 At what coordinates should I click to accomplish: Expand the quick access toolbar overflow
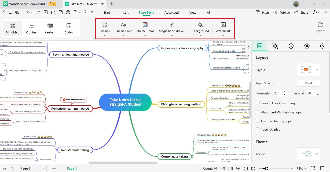pyautogui.click(x=92, y=12)
